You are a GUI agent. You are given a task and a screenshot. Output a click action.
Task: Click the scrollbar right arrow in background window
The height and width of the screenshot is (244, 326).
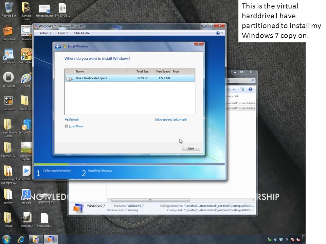click(254, 200)
